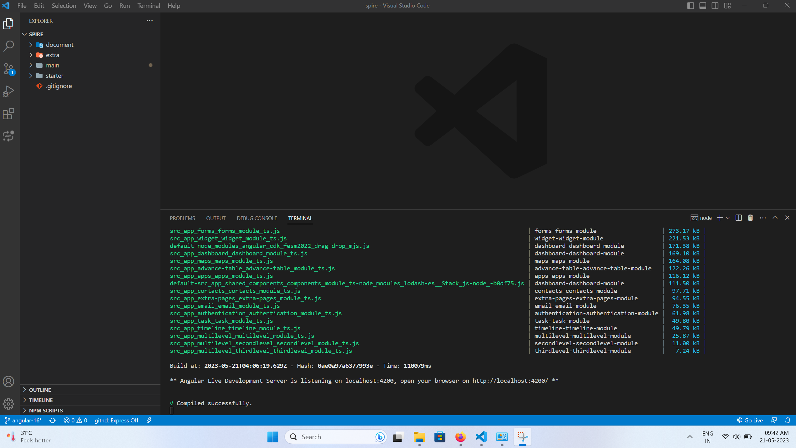Open Manage settings gear

[x=8, y=404]
